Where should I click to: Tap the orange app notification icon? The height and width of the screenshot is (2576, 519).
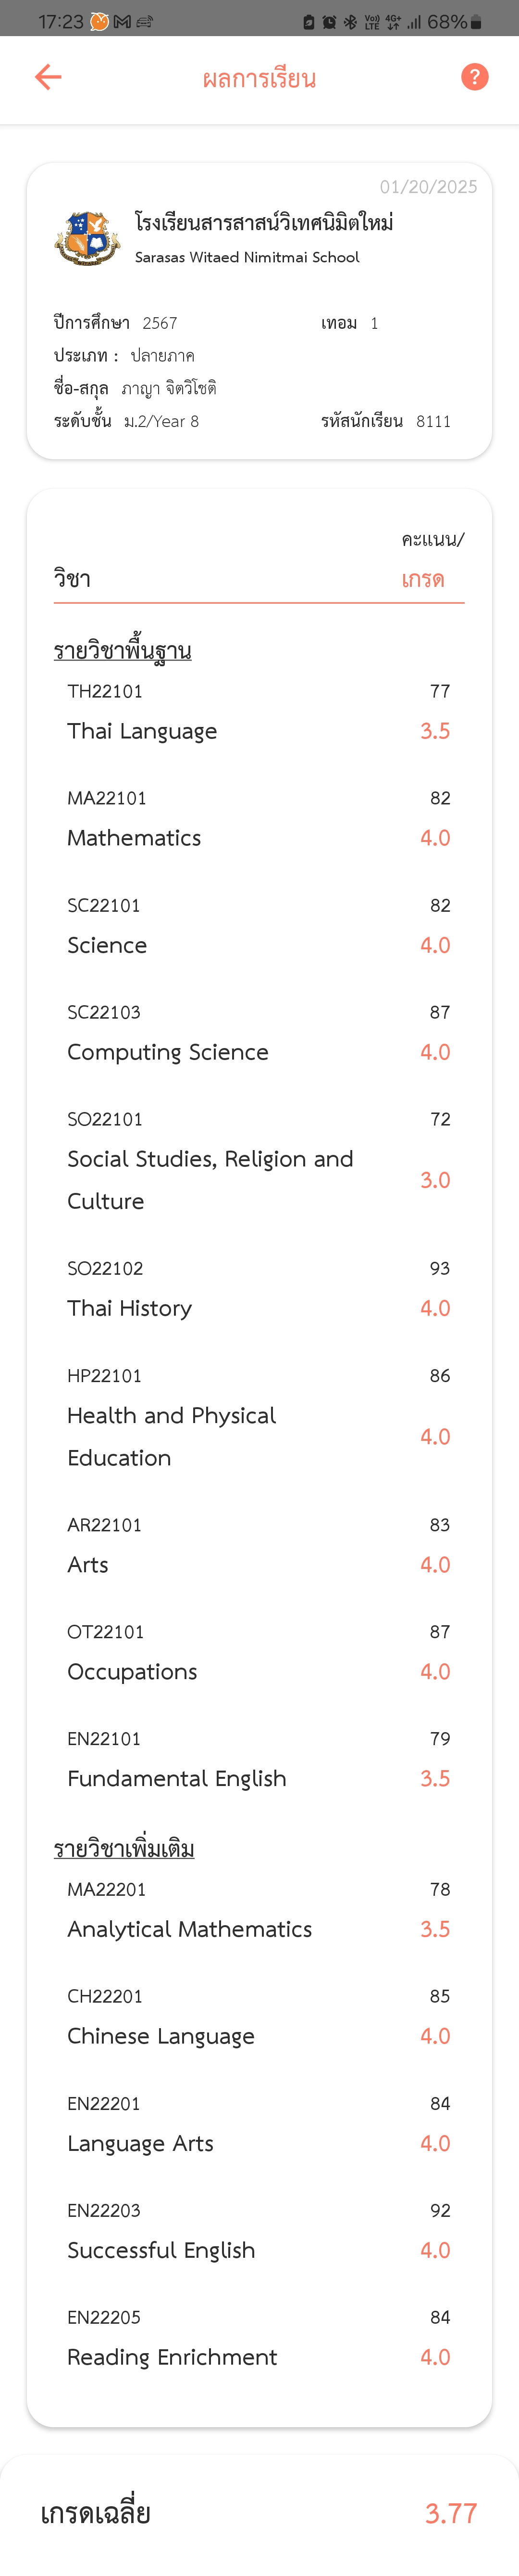point(99,22)
